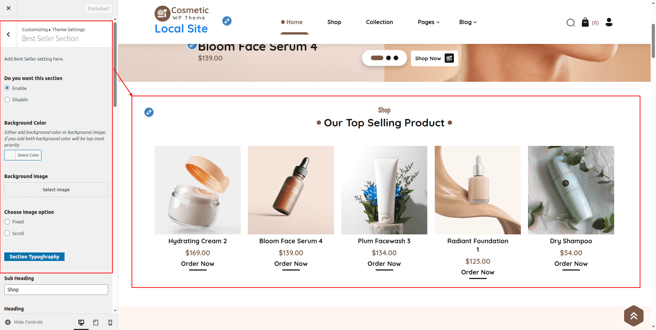Click the pencil edit icon beside site logo

pos(227,21)
